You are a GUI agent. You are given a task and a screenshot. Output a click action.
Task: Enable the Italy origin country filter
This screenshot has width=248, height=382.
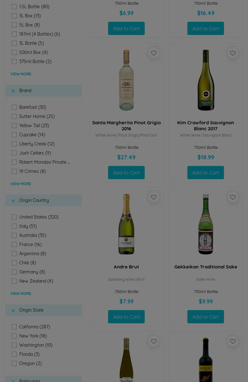[14, 226]
